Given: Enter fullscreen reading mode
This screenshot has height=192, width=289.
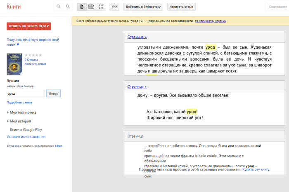Looking at the screenshot, I should click(101, 7).
